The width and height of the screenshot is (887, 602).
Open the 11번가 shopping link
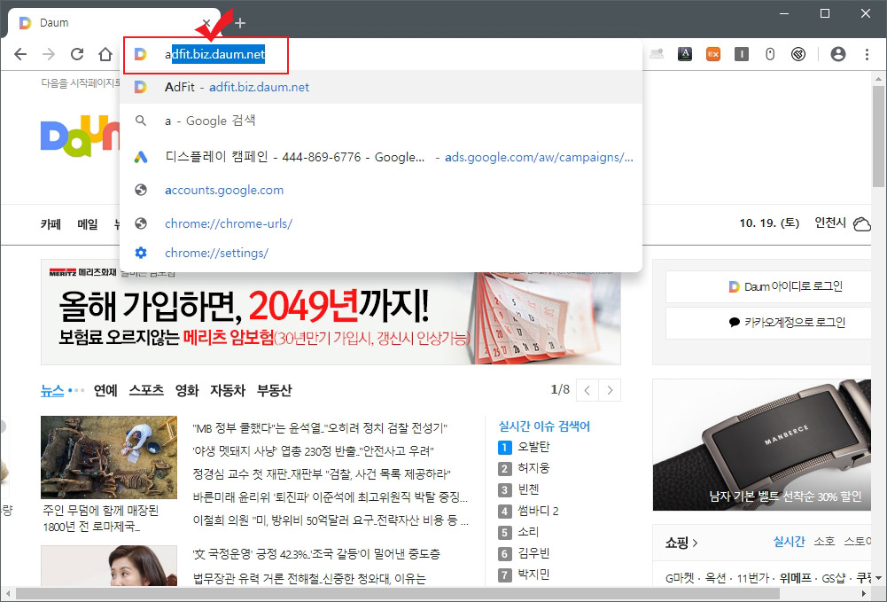click(x=751, y=578)
